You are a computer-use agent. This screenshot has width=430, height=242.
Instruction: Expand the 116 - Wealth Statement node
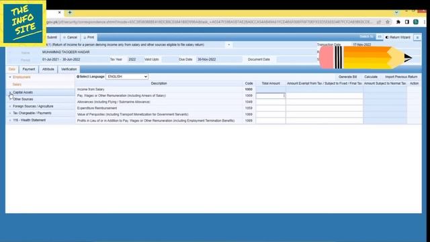click(x=10, y=120)
